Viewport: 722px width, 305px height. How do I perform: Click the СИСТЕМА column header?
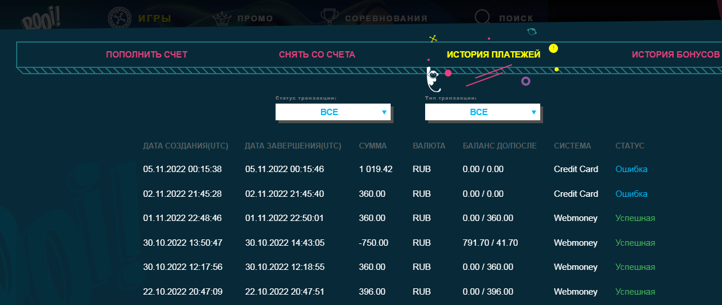click(572, 146)
